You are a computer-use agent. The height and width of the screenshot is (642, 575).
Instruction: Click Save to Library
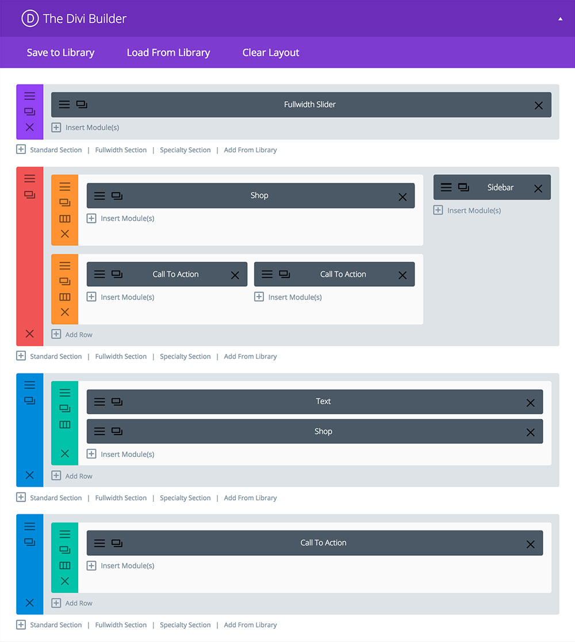[x=60, y=52]
